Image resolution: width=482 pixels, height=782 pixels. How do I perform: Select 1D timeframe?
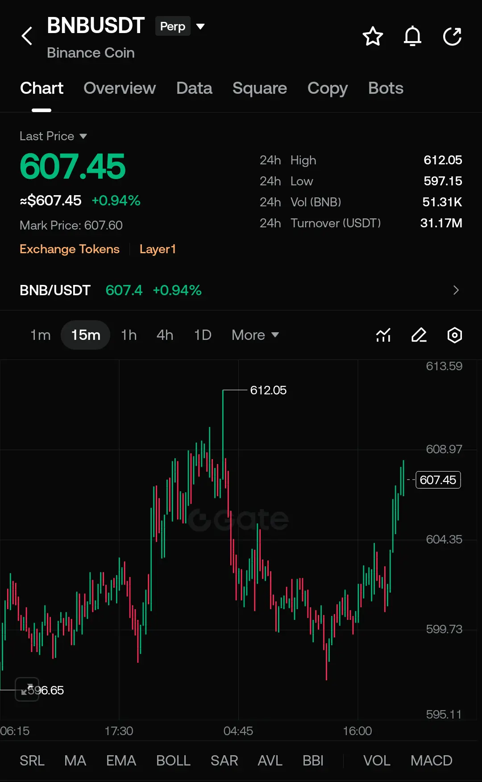pos(203,335)
